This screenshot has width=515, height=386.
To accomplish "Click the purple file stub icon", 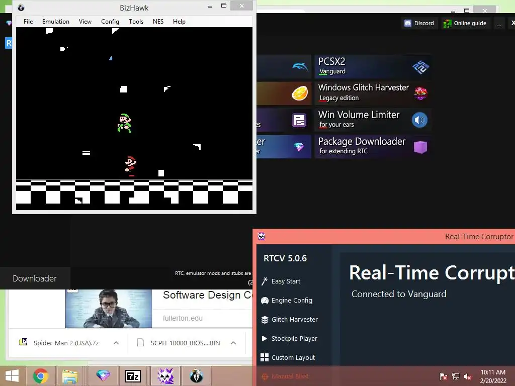I will coord(299,120).
